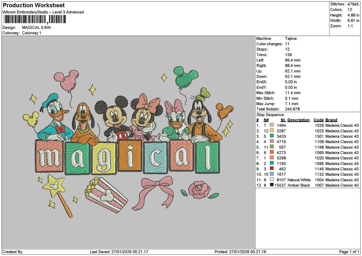Image resolution: width=362 pixels, height=256 pixels.
Task: Click the Min Stitch value 0.1 mm
Action: tap(292, 99)
